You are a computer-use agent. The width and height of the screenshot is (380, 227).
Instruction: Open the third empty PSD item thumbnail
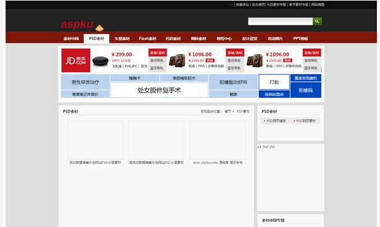pos(218,140)
